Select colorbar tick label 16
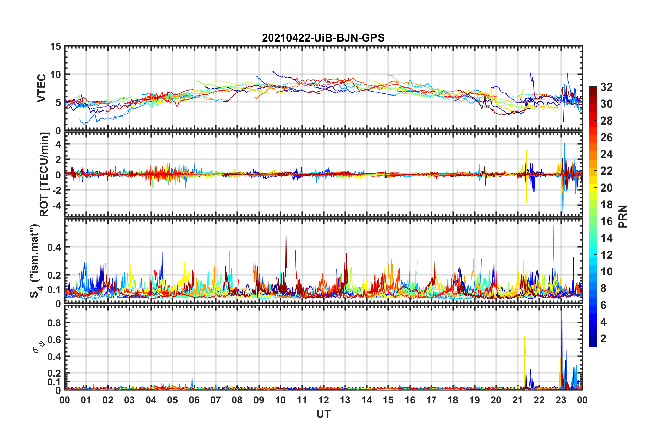 pos(606,221)
